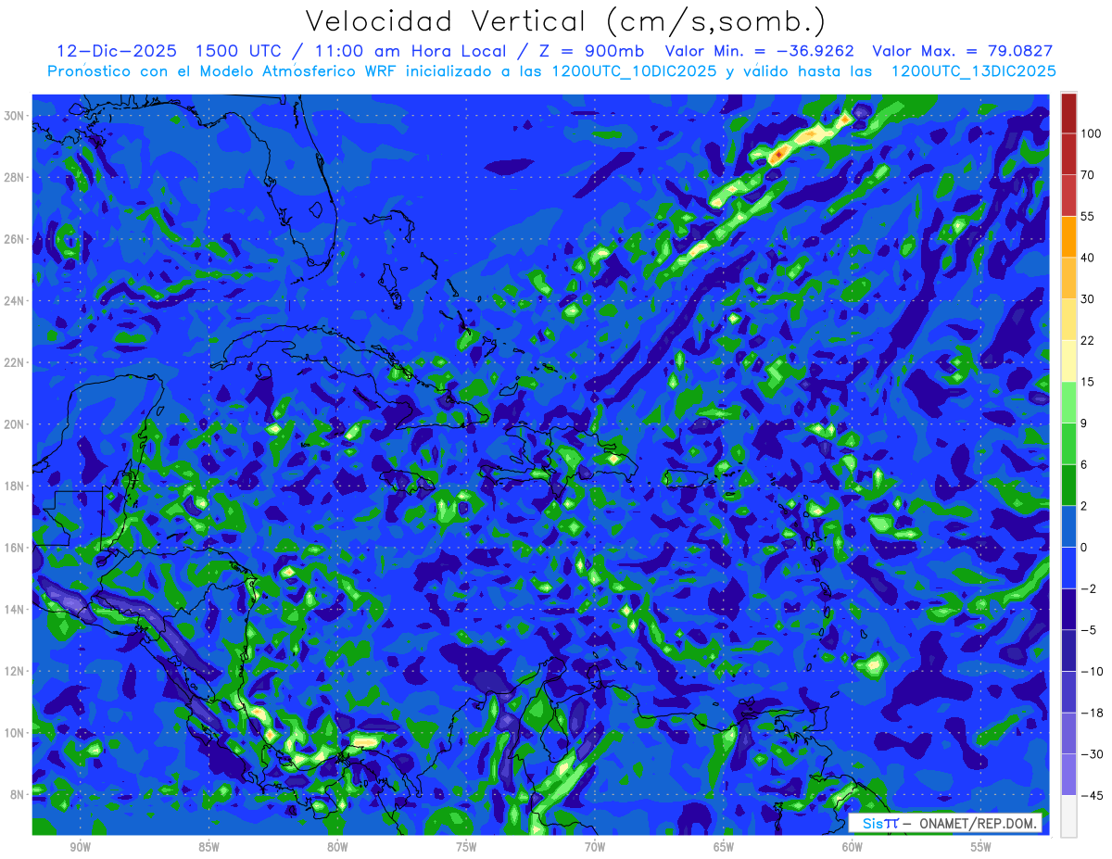Click the '60W' longitude label
Screen dimensions: 1112x859
click(853, 848)
